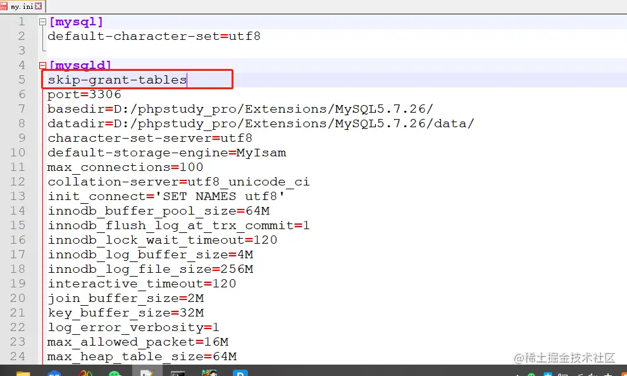Place cursor on the [mysql] header line
This screenshot has height=376, width=627.
coord(76,22)
